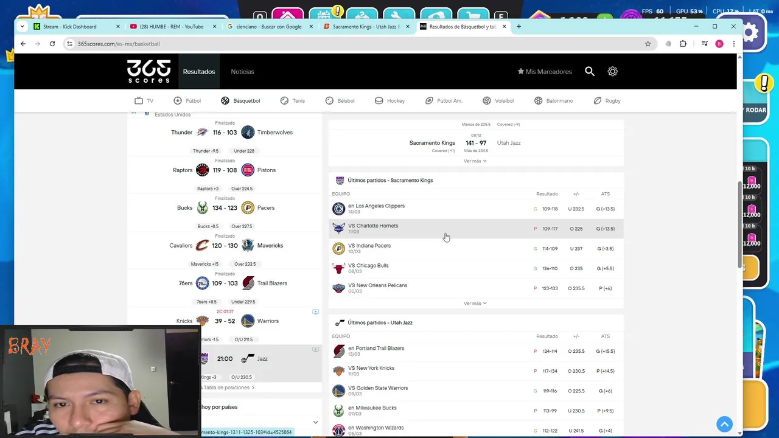Select the Hockey category
The width and height of the screenshot is (779, 438).
point(389,100)
